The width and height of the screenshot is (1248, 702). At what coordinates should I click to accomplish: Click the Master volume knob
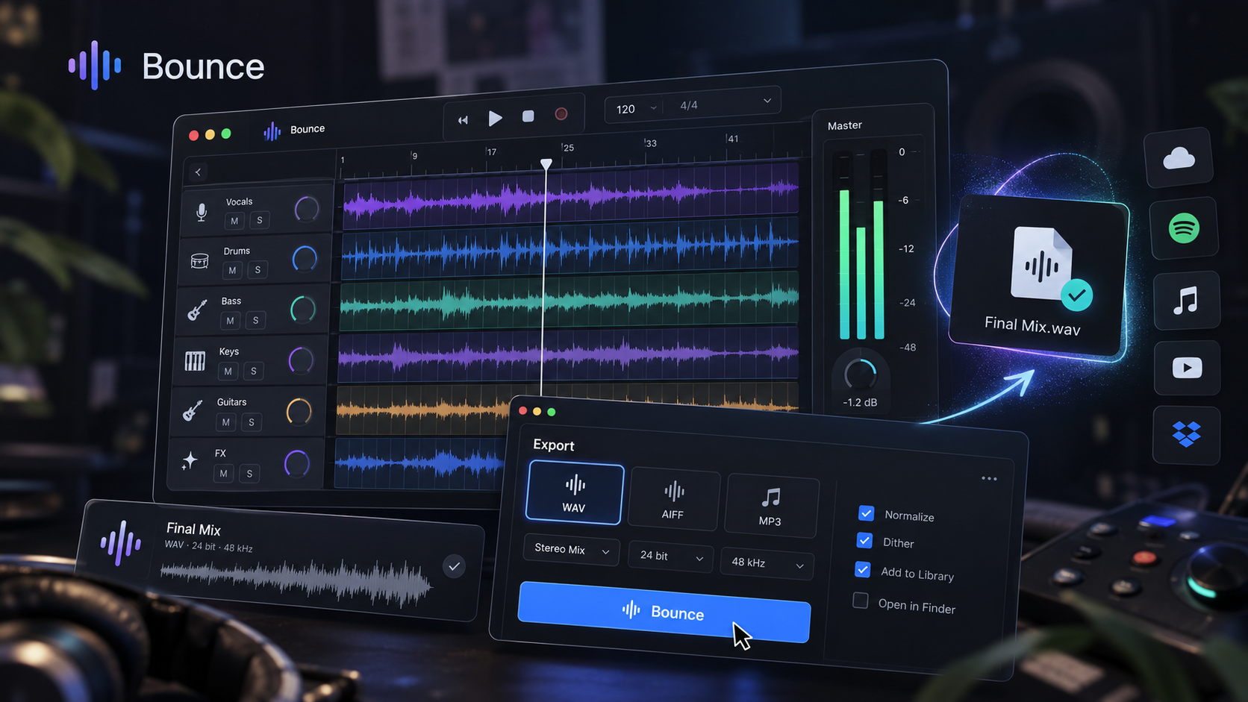pos(860,374)
